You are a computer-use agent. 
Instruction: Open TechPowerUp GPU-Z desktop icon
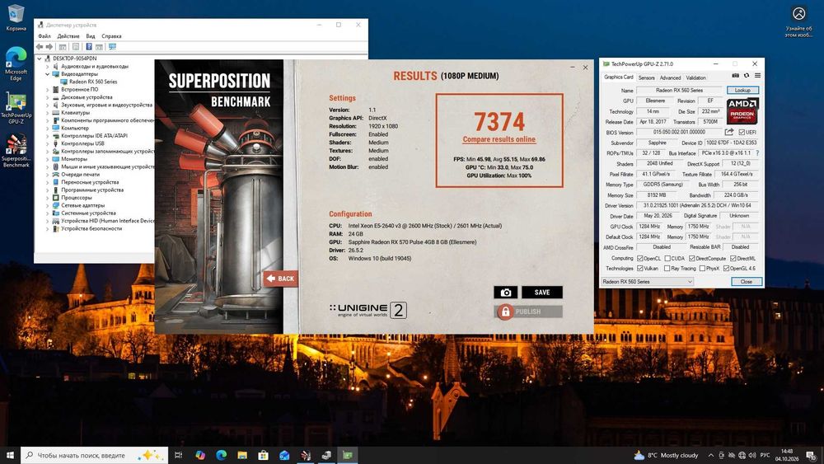[16, 108]
